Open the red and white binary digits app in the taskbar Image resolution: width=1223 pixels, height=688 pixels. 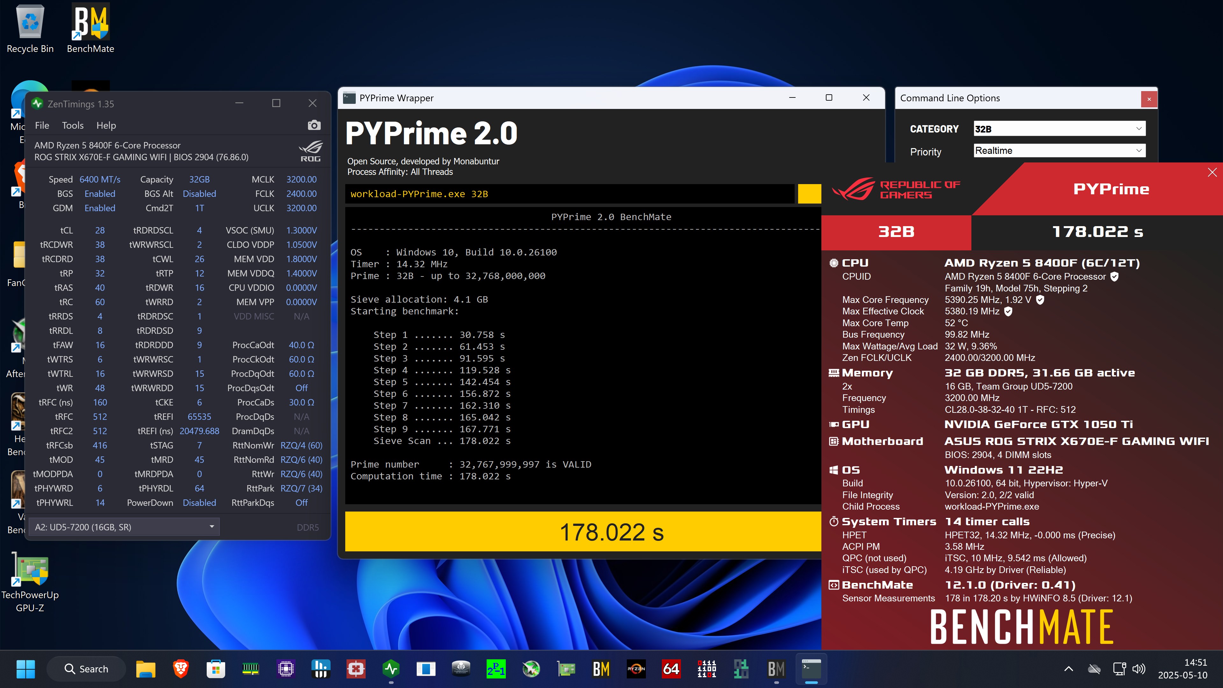(x=706, y=669)
